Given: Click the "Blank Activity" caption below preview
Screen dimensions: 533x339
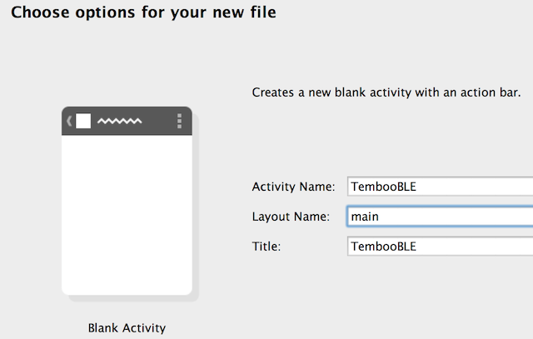Looking at the screenshot, I should (127, 328).
